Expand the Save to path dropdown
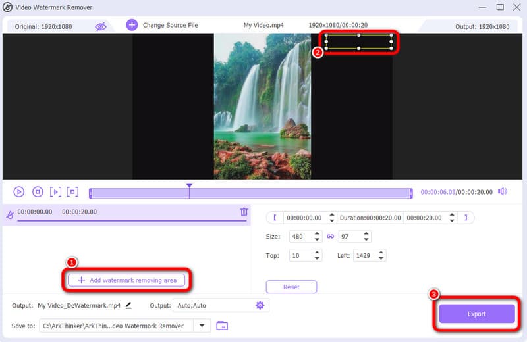Screen dimensions: 527x342 (202, 326)
